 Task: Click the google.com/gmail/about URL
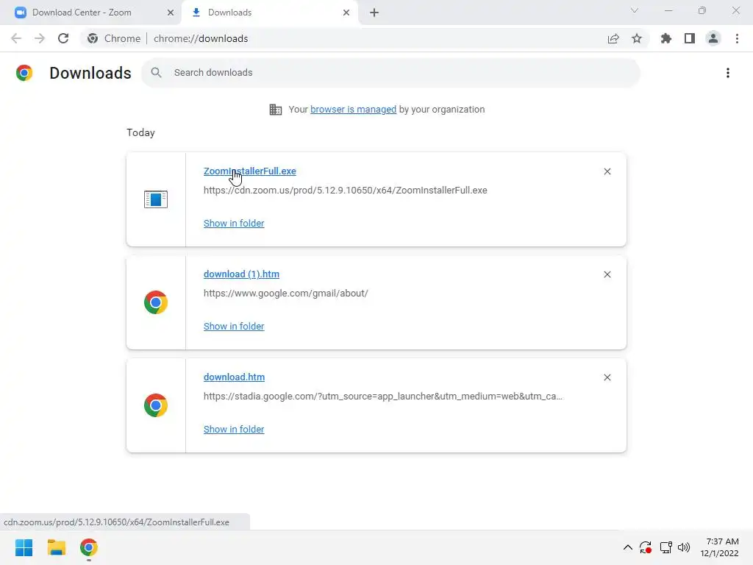(x=286, y=293)
